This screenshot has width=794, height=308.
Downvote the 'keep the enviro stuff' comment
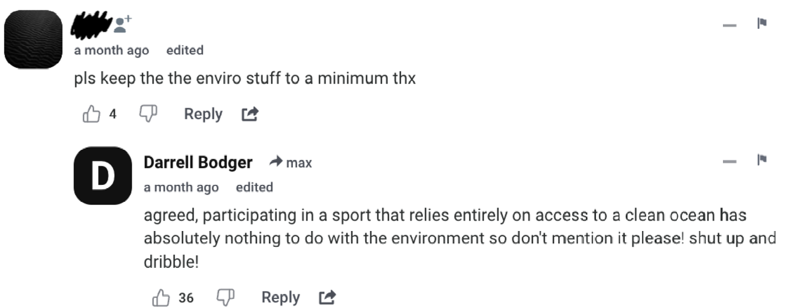pyautogui.click(x=148, y=114)
